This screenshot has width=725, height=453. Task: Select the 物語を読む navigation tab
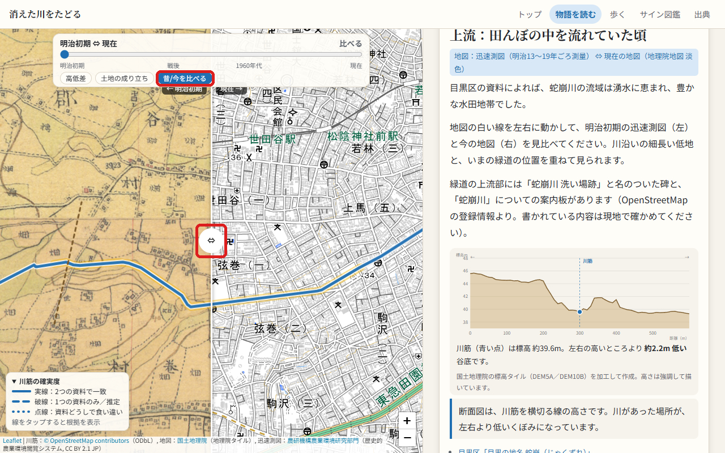[575, 15]
